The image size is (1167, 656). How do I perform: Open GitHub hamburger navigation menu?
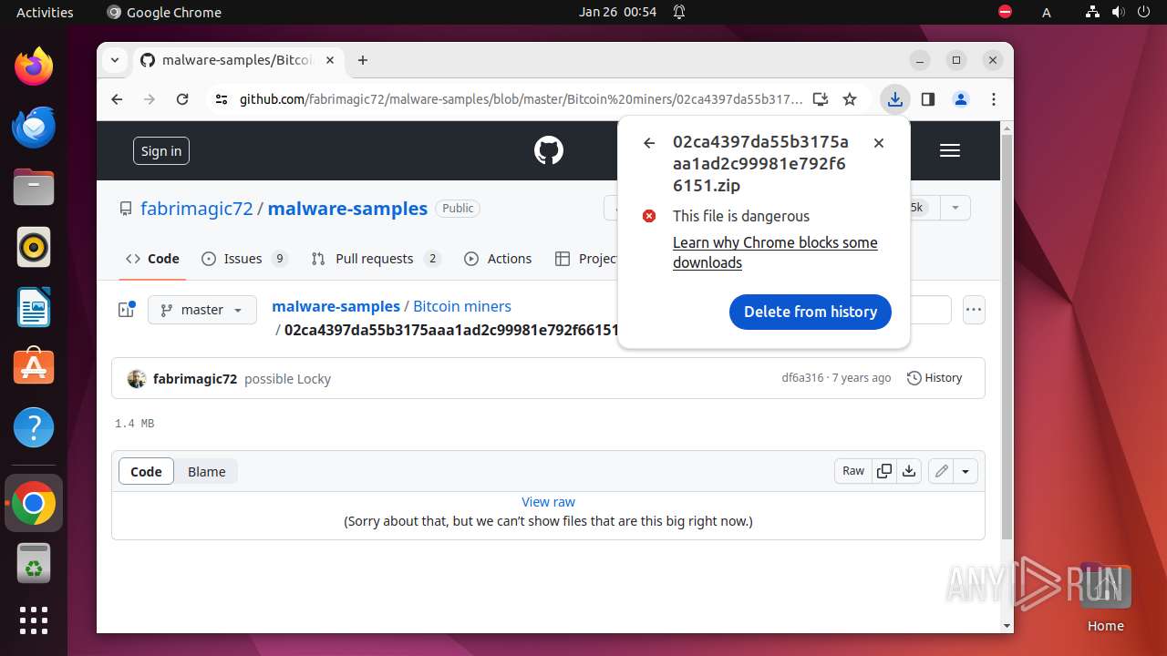950,150
